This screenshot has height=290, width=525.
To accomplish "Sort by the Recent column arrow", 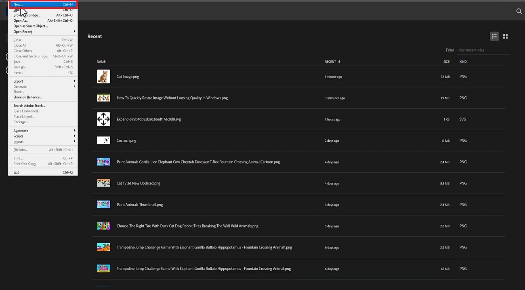I will 339,62.
